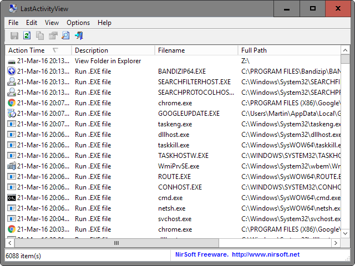This screenshot has width=355, height=266.
Task: Select the cmd.exe filename cell
Action: [170, 198]
